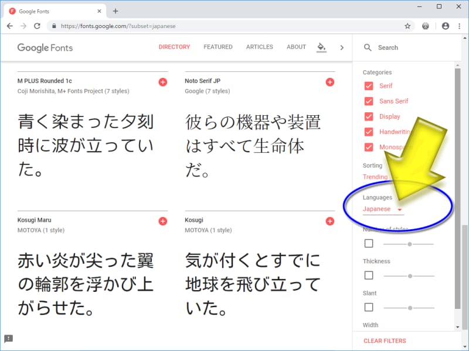Click the plus icon next to Kosugi Maru
469x351 pixels.
pyautogui.click(x=163, y=221)
